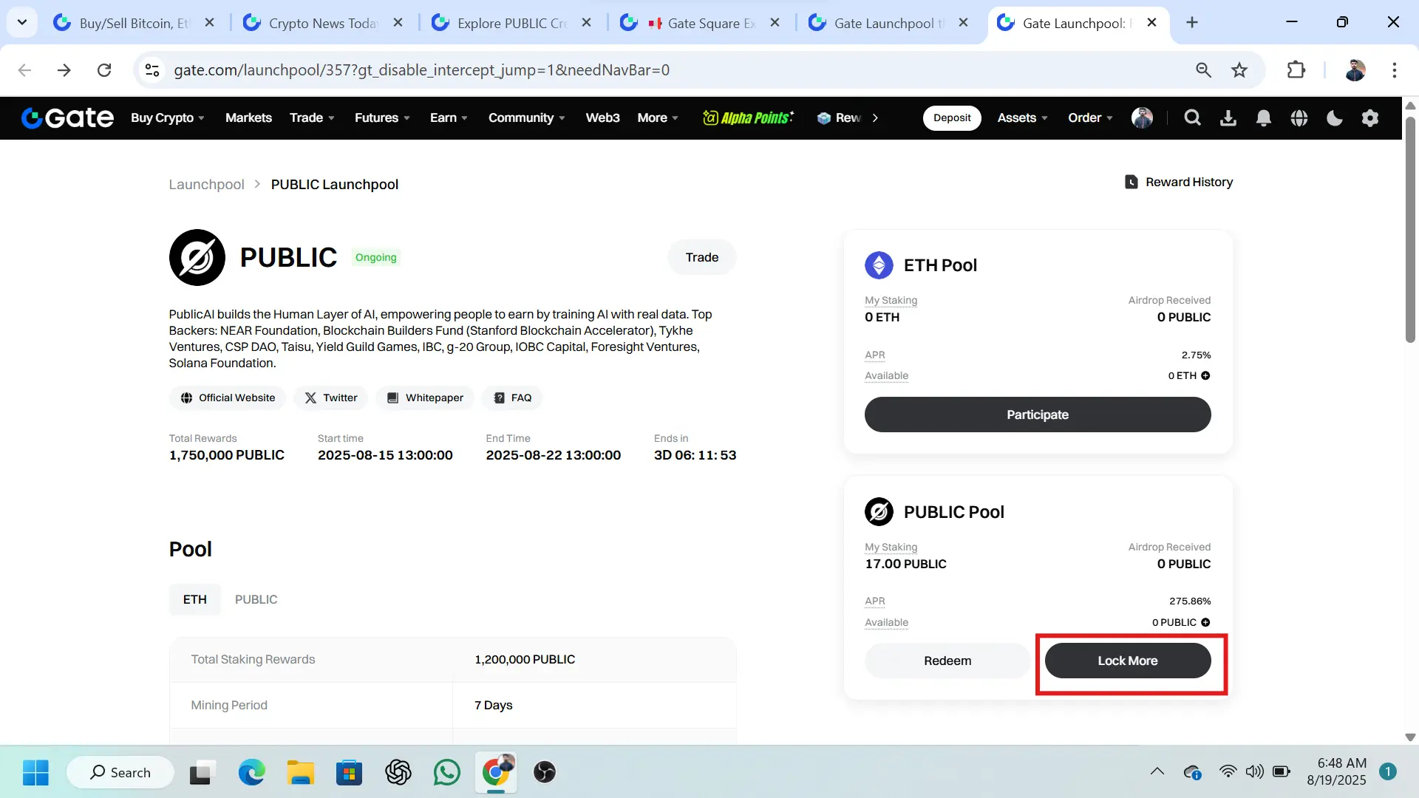Click the search magnifier icon in Gate navbar
This screenshot has height=798, width=1419.
pyautogui.click(x=1192, y=117)
